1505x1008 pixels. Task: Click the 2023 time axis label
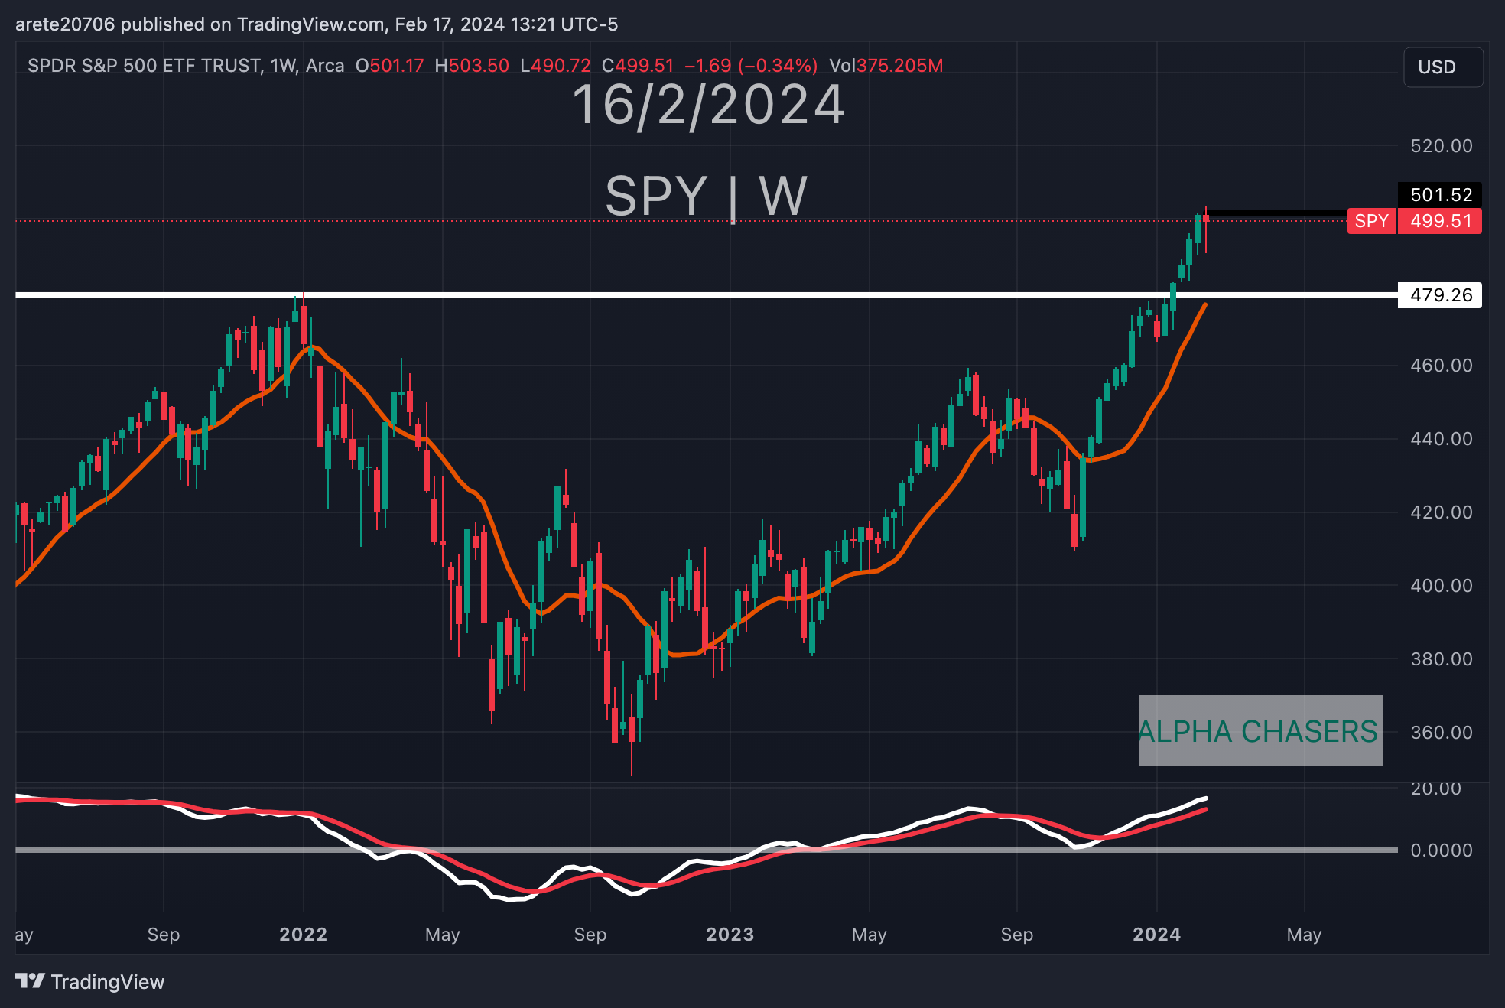click(x=730, y=934)
